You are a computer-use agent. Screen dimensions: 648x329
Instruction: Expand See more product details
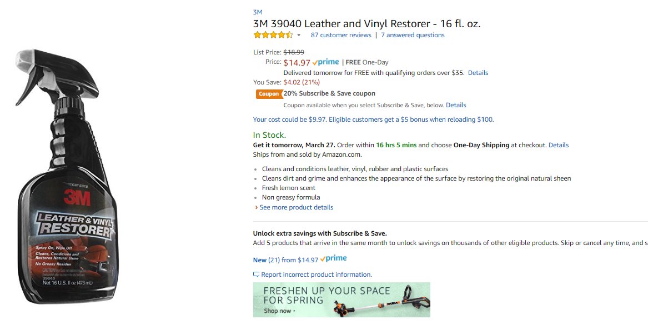pyautogui.click(x=297, y=207)
